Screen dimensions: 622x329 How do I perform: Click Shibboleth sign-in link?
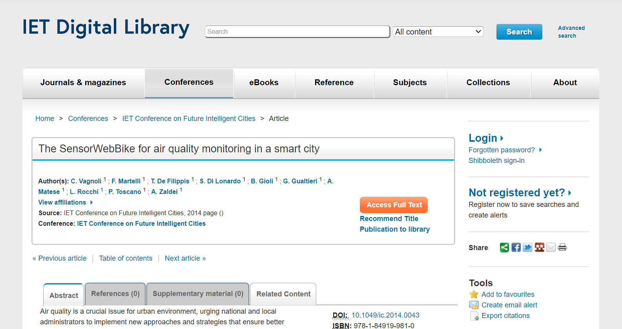click(x=496, y=161)
